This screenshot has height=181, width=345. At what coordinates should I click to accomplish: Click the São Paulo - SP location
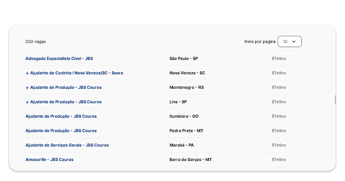184,59
